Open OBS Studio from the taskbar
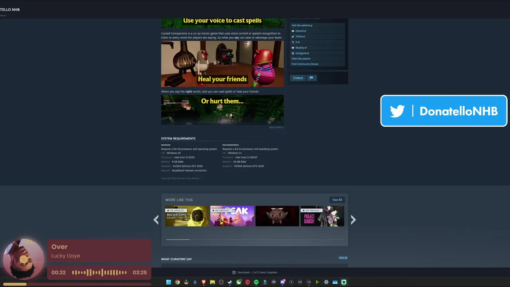Image resolution: width=510 pixels, height=287 pixels. (221, 282)
